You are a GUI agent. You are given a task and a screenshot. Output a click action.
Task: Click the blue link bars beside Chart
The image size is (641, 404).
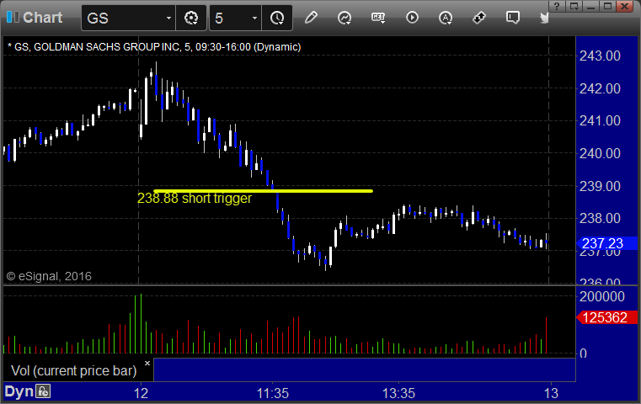(x=13, y=17)
